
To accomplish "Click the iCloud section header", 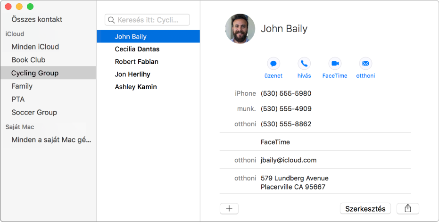I will (15, 34).
